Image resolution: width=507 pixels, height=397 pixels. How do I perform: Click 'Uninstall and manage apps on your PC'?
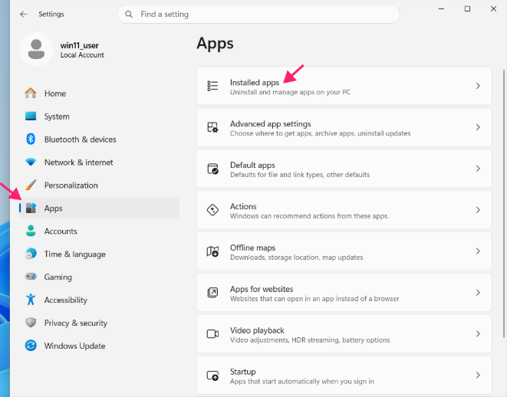pyautogui.click(x=290, y=93)
